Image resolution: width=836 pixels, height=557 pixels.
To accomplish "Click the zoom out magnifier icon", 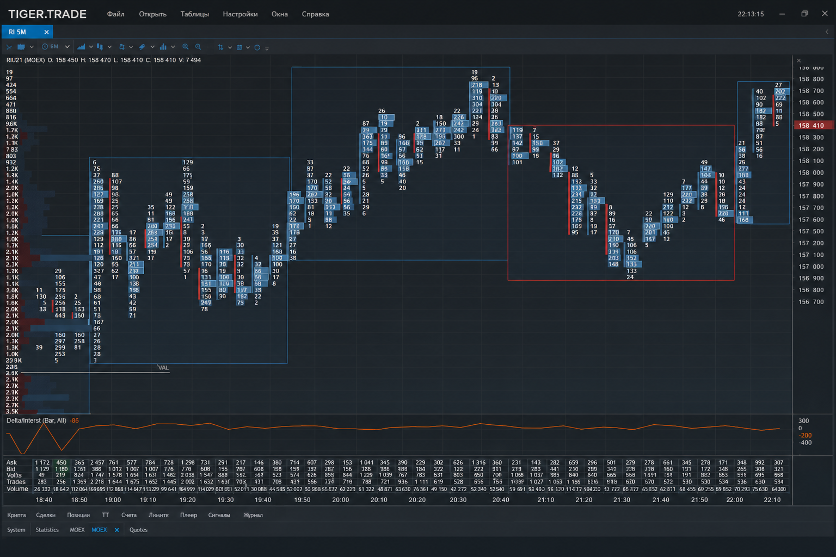I will tap(198, 47).
